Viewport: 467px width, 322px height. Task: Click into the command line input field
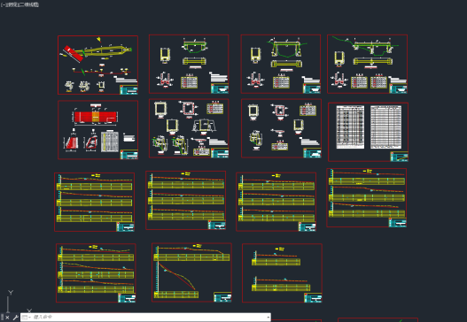[x=148, y=318]
